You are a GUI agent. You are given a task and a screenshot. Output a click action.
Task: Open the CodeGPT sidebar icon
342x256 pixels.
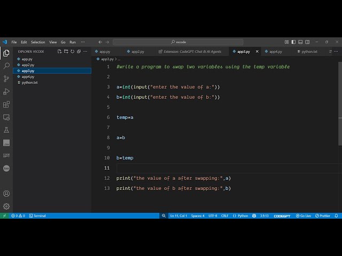click(6, 155)
